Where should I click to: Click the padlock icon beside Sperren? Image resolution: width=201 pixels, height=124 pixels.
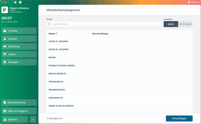pos(5,119)
